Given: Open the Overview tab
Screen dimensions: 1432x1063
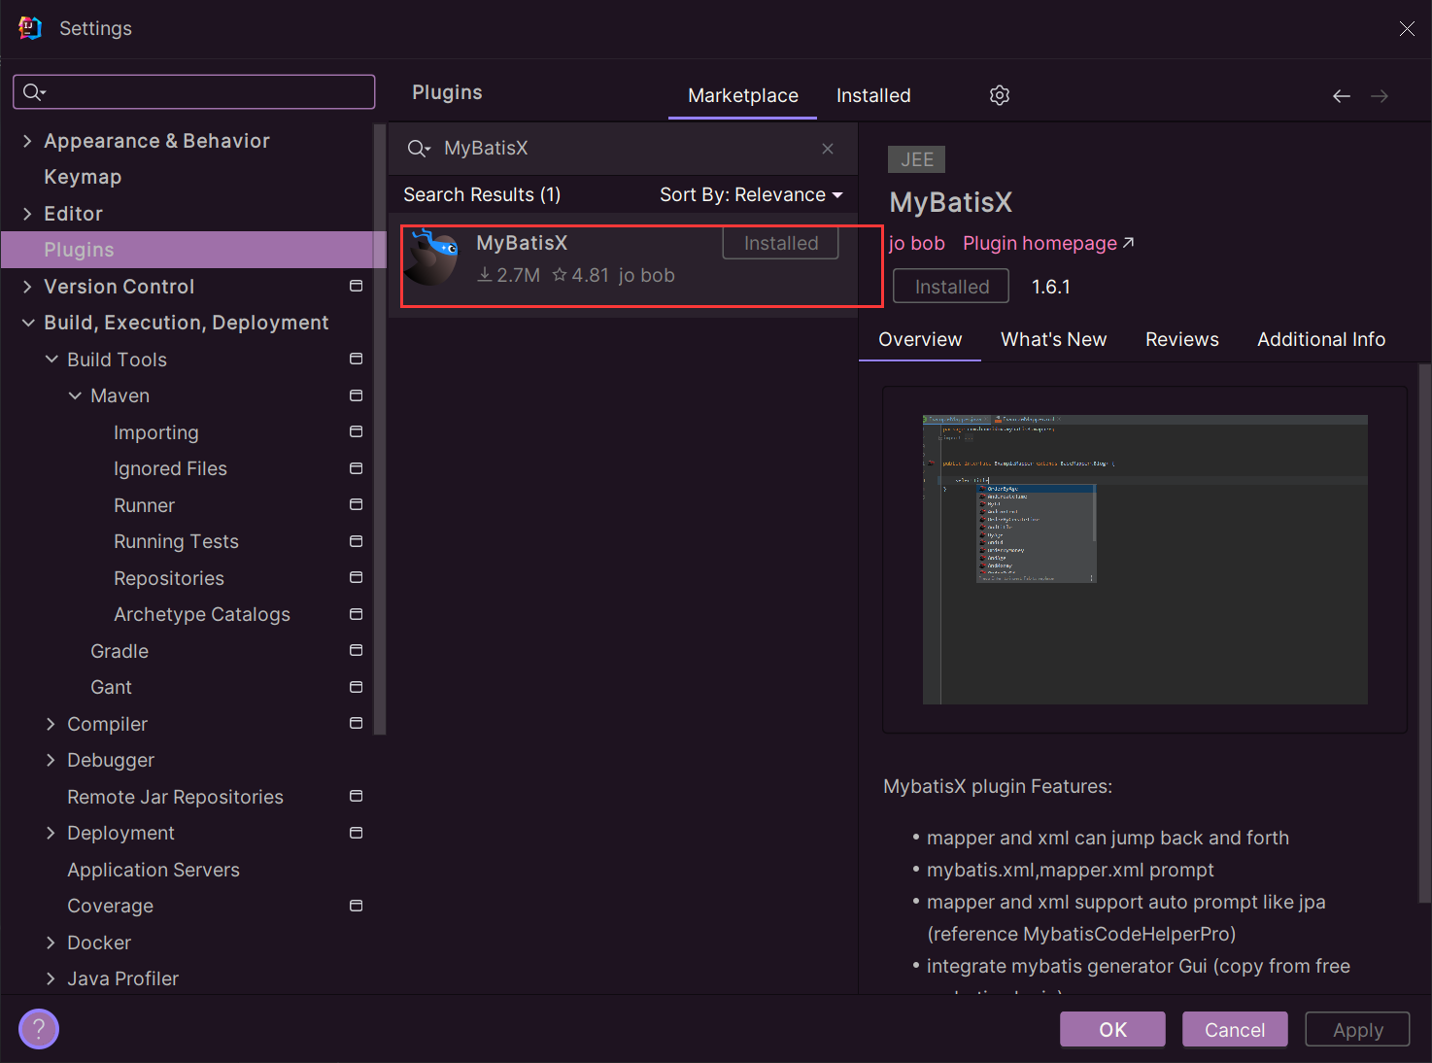Looking at the screenshot, I should [x=920, y=339].
